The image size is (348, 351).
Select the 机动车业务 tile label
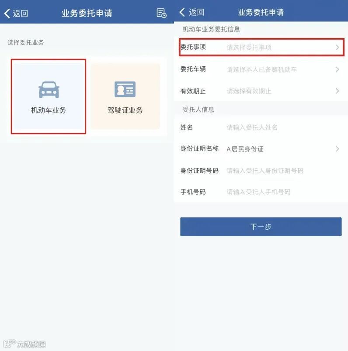(x=49, y=110)
